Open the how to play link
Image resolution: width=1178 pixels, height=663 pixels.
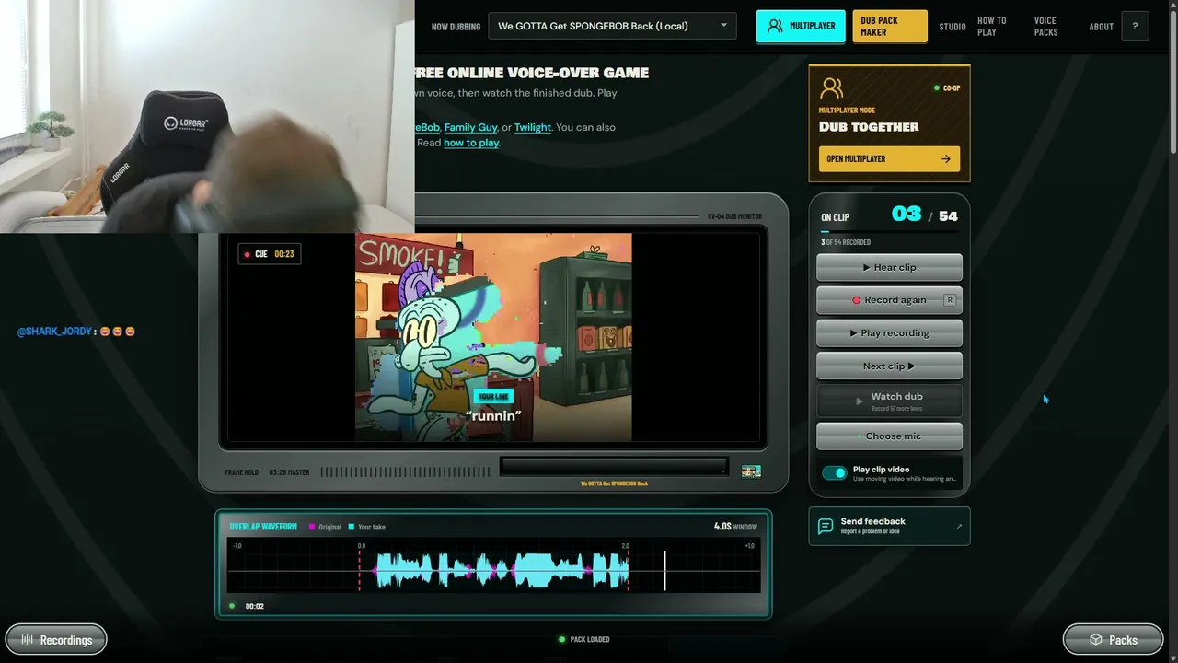coord(471,143)
